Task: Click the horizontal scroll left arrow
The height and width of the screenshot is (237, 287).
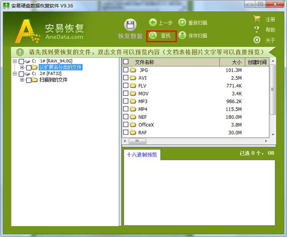Action: click(x=125, y=141)
